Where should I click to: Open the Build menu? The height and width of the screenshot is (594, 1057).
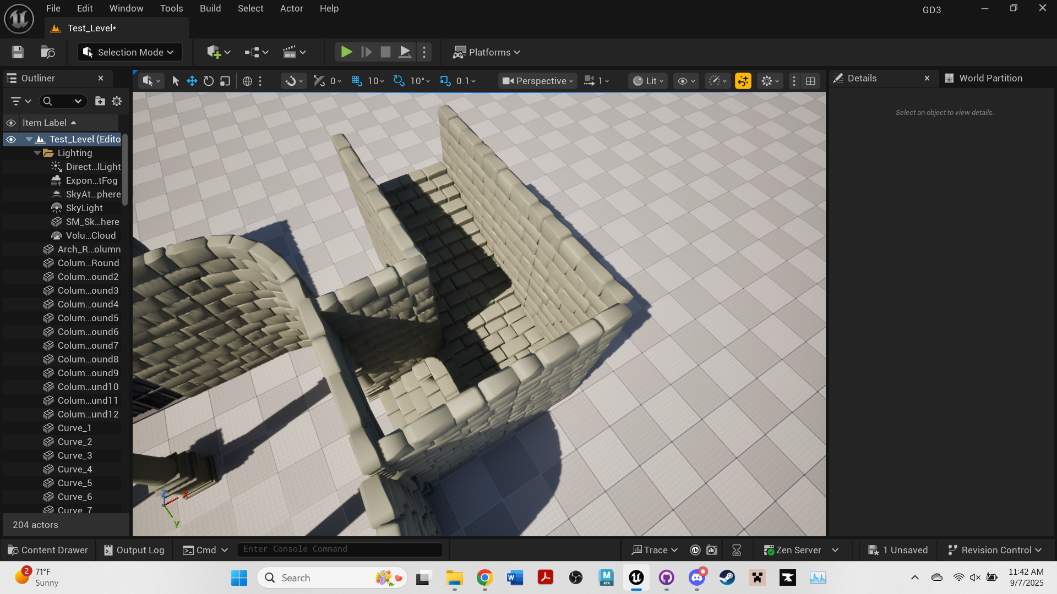point(210,8)
